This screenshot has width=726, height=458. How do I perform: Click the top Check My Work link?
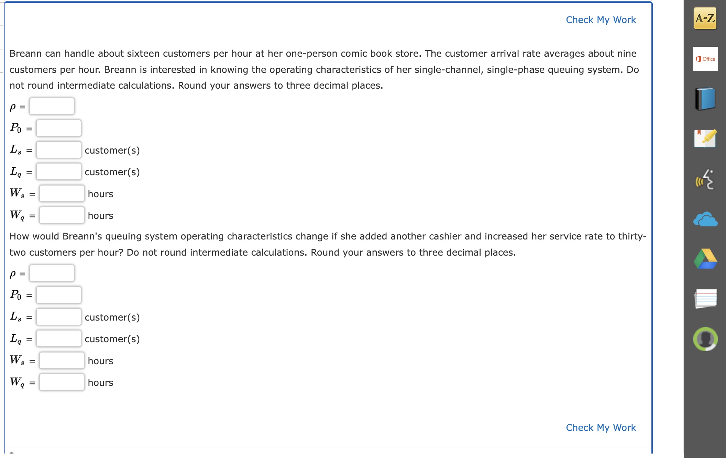point(601,20)
